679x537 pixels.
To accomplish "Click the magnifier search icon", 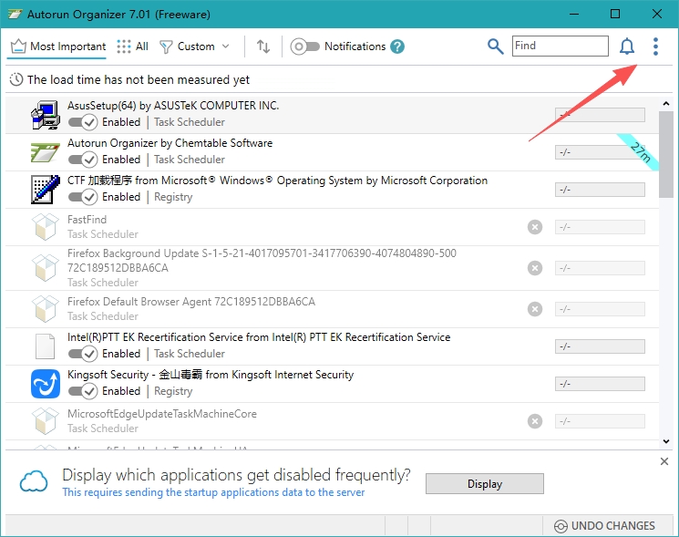I will pyautogui.click(x=496, y=46).
